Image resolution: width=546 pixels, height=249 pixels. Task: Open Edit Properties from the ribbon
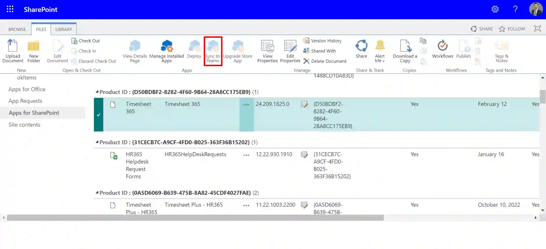coord(290,51)
